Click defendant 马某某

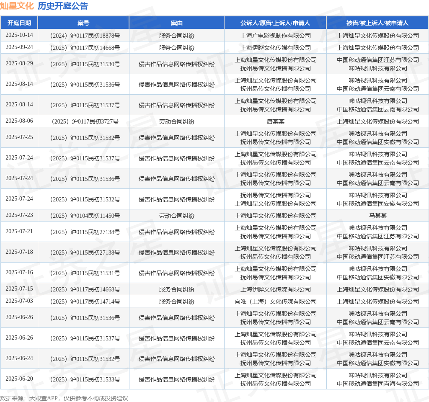(x=378, y=216)
